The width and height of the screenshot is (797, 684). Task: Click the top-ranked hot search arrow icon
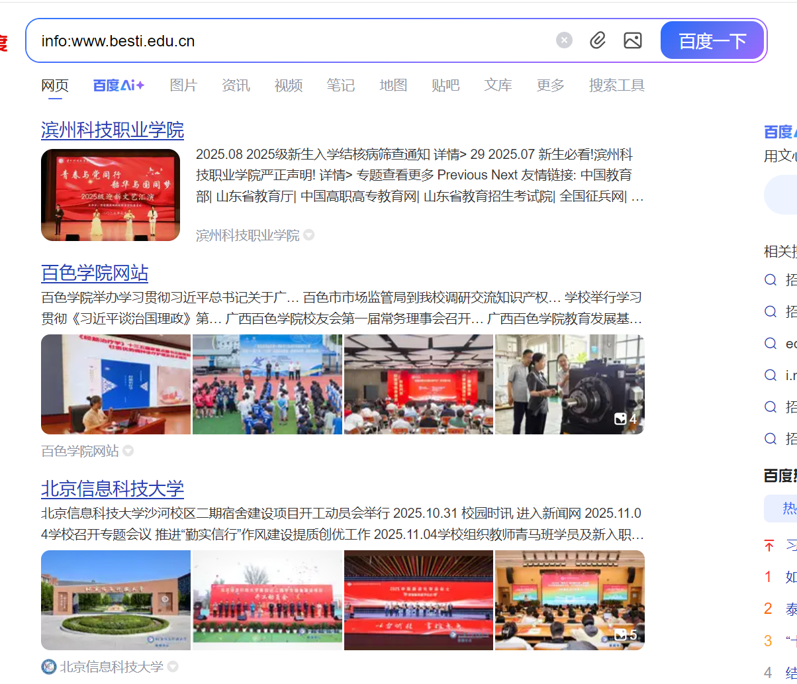769,546
